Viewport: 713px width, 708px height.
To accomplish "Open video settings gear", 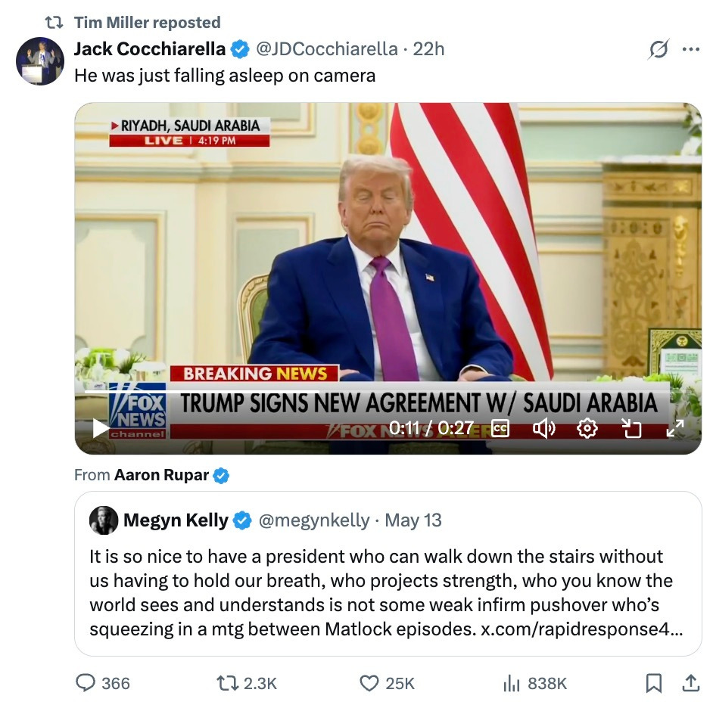I will point(587,428).
